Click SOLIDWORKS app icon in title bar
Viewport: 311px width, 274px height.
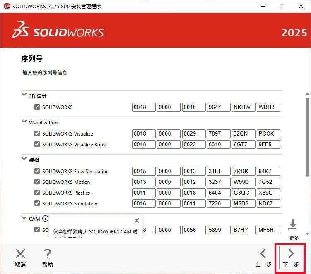tap(7, 6)
